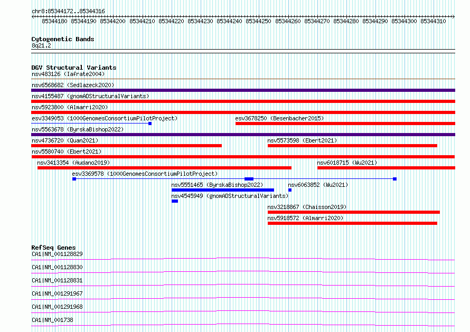Click CA1|NM_001291967 transcript label

pyautogui.click(x=57, y=293)
